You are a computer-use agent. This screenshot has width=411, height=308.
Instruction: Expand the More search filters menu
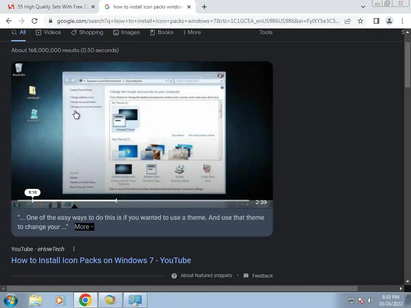pos(192,32)
